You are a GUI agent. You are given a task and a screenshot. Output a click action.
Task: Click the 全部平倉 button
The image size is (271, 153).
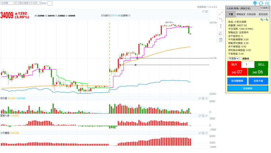pyautogui.click(x=258, y=81)
